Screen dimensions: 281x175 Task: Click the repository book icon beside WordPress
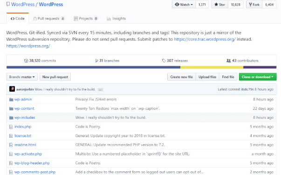click(8, 4)
